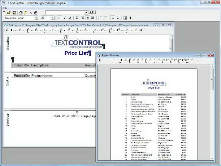Click the Save floppy disk icon
The height and width of the screenshot is (166, 221).
point(14,13)
